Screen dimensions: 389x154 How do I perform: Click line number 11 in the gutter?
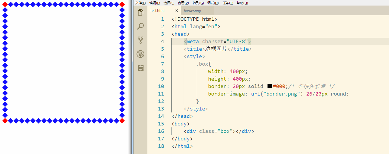[161, 94]
